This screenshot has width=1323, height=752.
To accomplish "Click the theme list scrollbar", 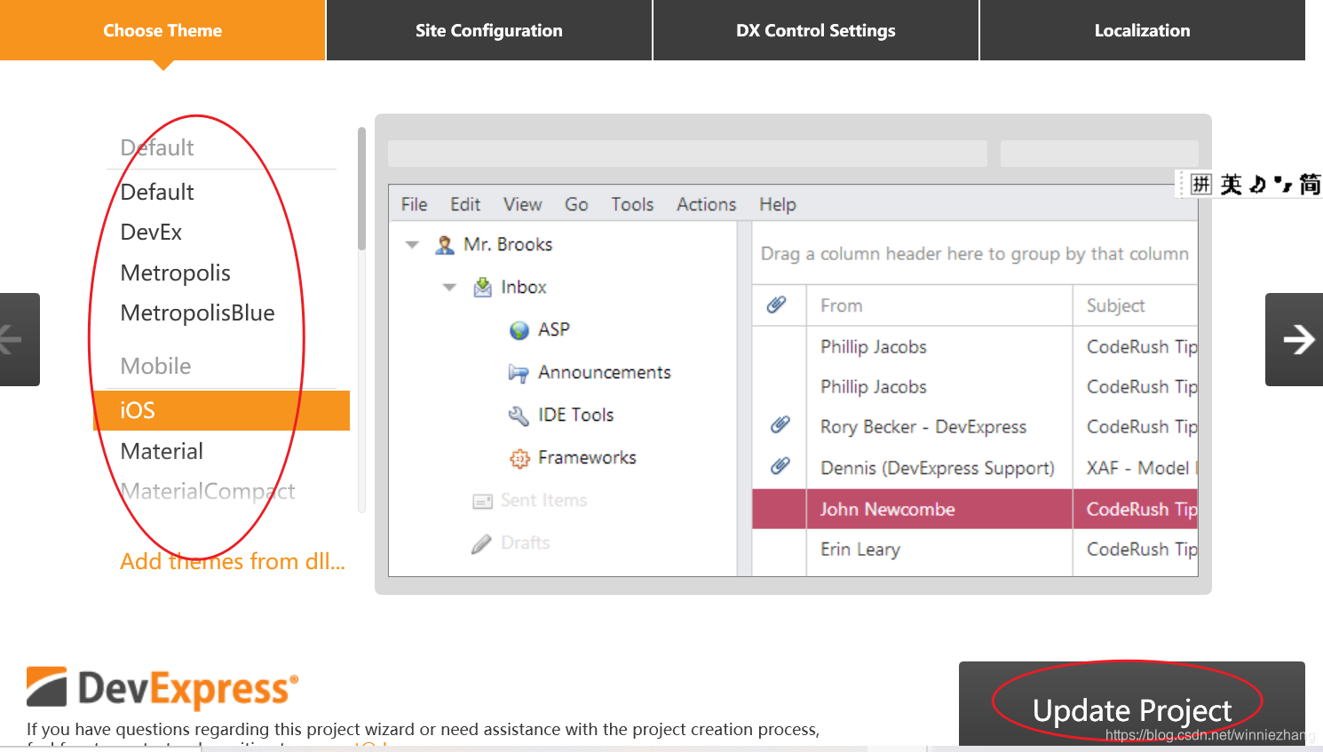I will click(361, 189).
